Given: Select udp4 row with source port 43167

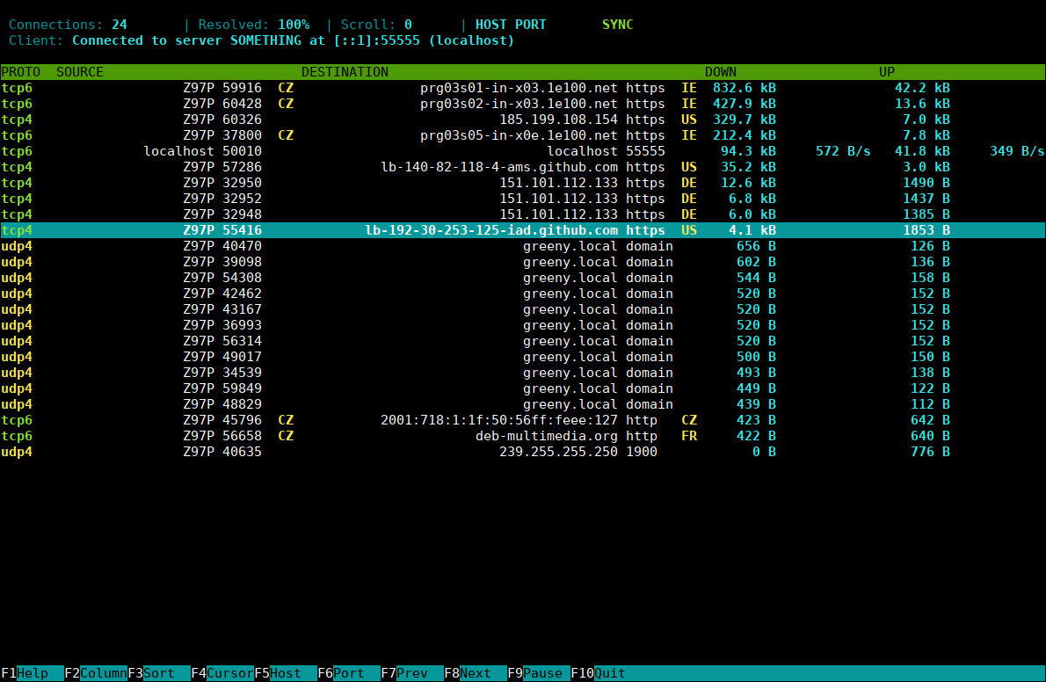Looking at the screenshot, I should pyautogui.click(x=523, y=309).
